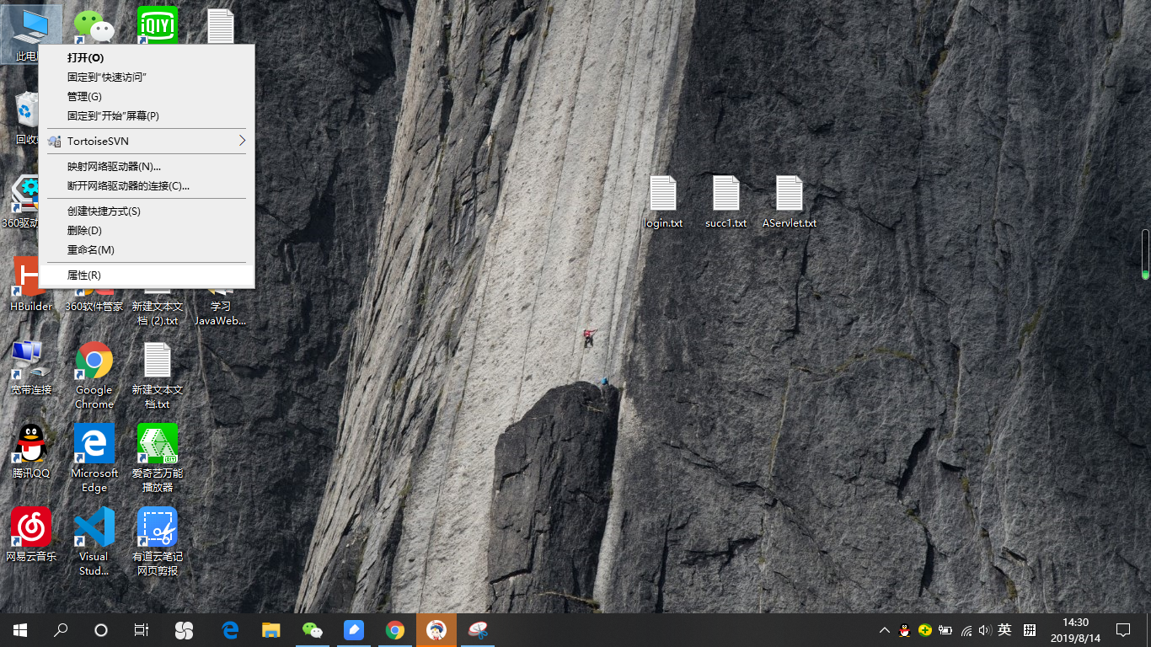The height and width of the screenshot is (647, 1151).
Task: Select 固定到"开始"屏幕(P) entry
Action: pyautogui.click(x=147, y=116)
